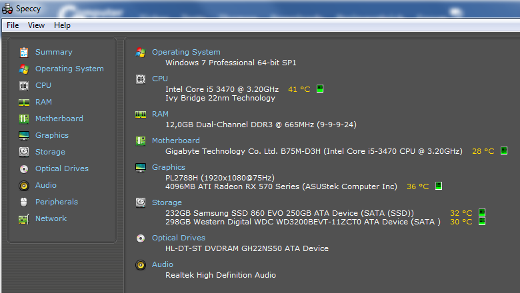Screen dimensions: 520x293
Task: Click Western Digital drive temperature 30 °C
Action: click(x=461, y=222)
